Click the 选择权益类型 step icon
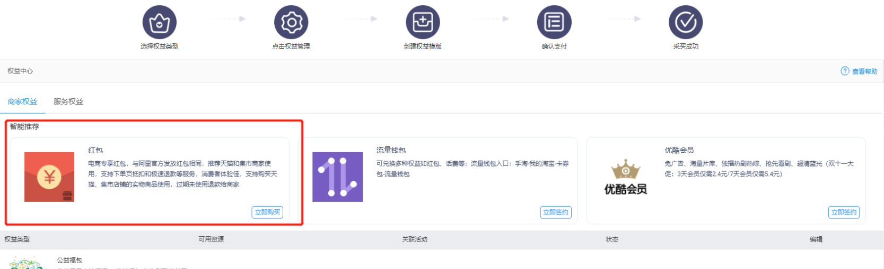This screenshot has width=884, height=269. (159, 22)
